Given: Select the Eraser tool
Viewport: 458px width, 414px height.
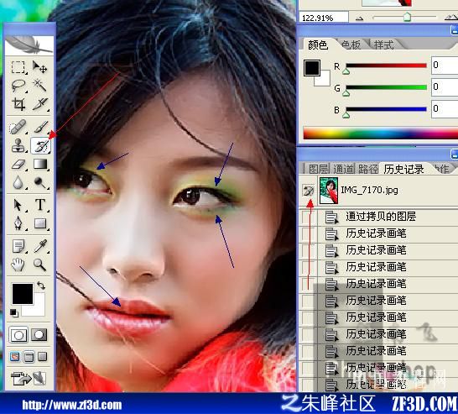Looking at the screenshot, I should click(x=18, y=165).
